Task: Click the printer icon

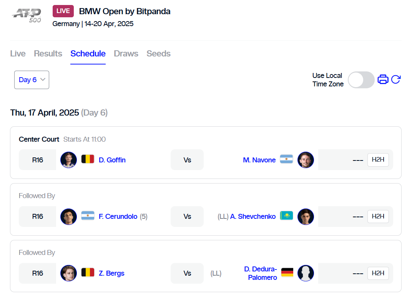Action: coord(383,79)
